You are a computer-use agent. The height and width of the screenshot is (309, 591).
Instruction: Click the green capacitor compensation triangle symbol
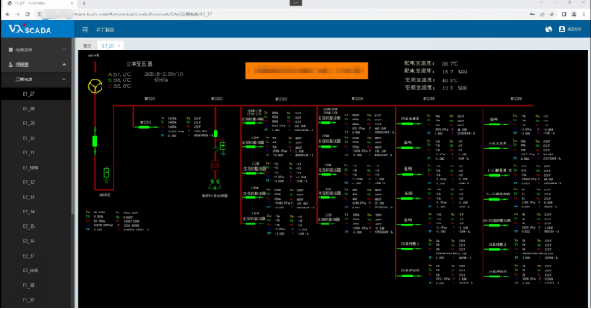click(x=215, y=184)
